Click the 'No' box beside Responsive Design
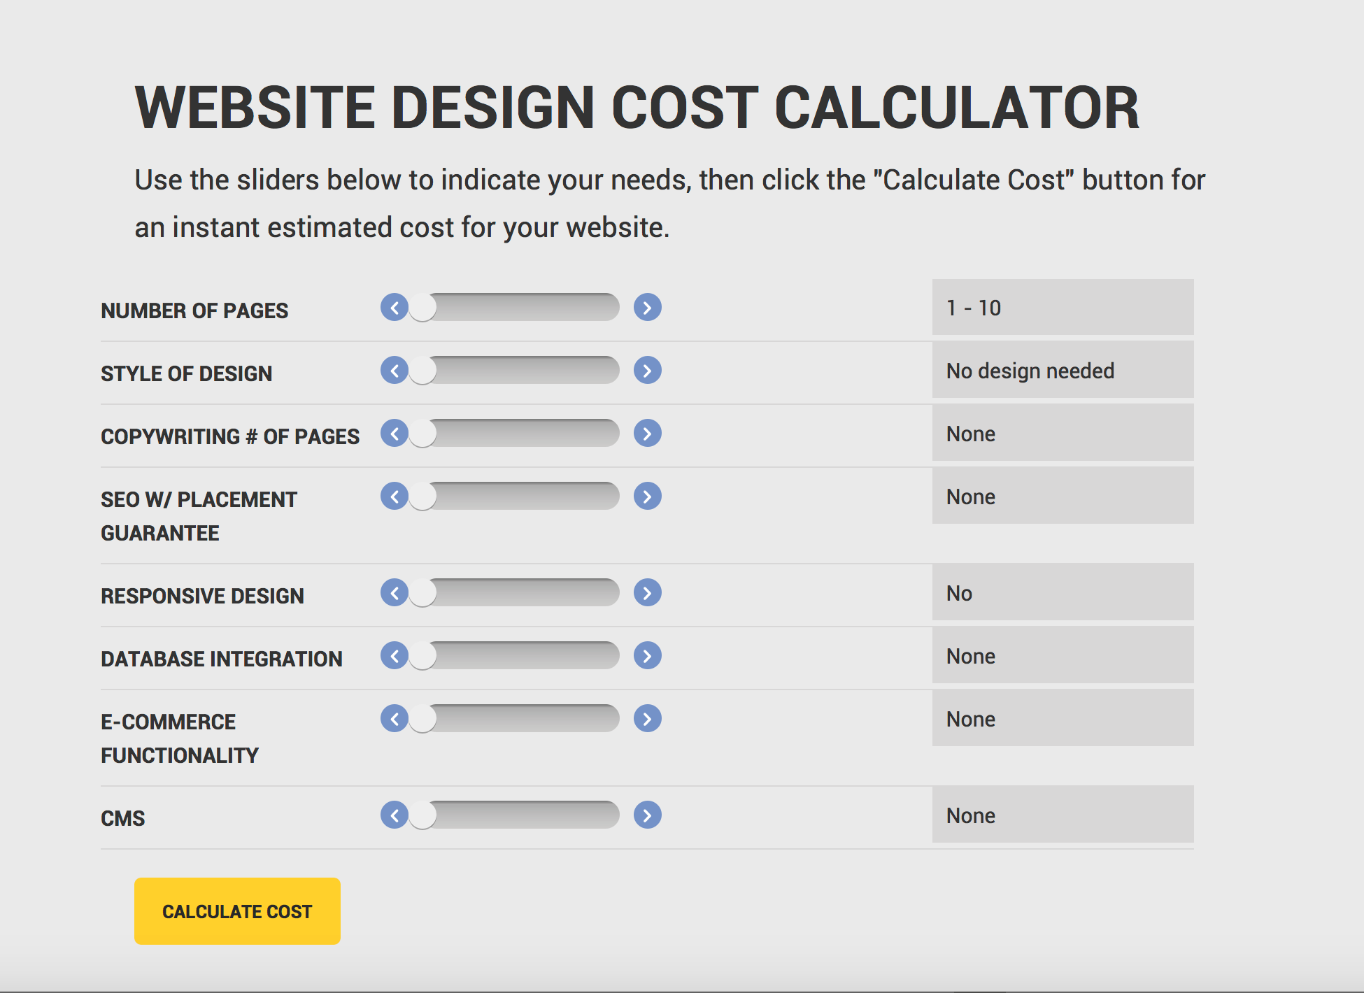This screenshot has height=993, width=1364. (x=1062, y=592)
